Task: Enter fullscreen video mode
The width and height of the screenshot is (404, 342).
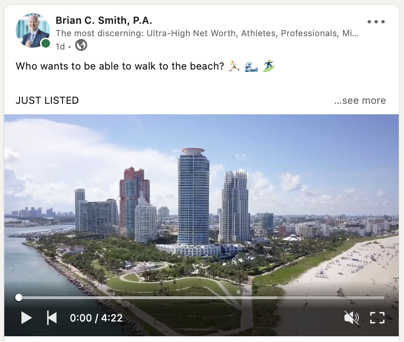Action: click(x=377, y=318)
